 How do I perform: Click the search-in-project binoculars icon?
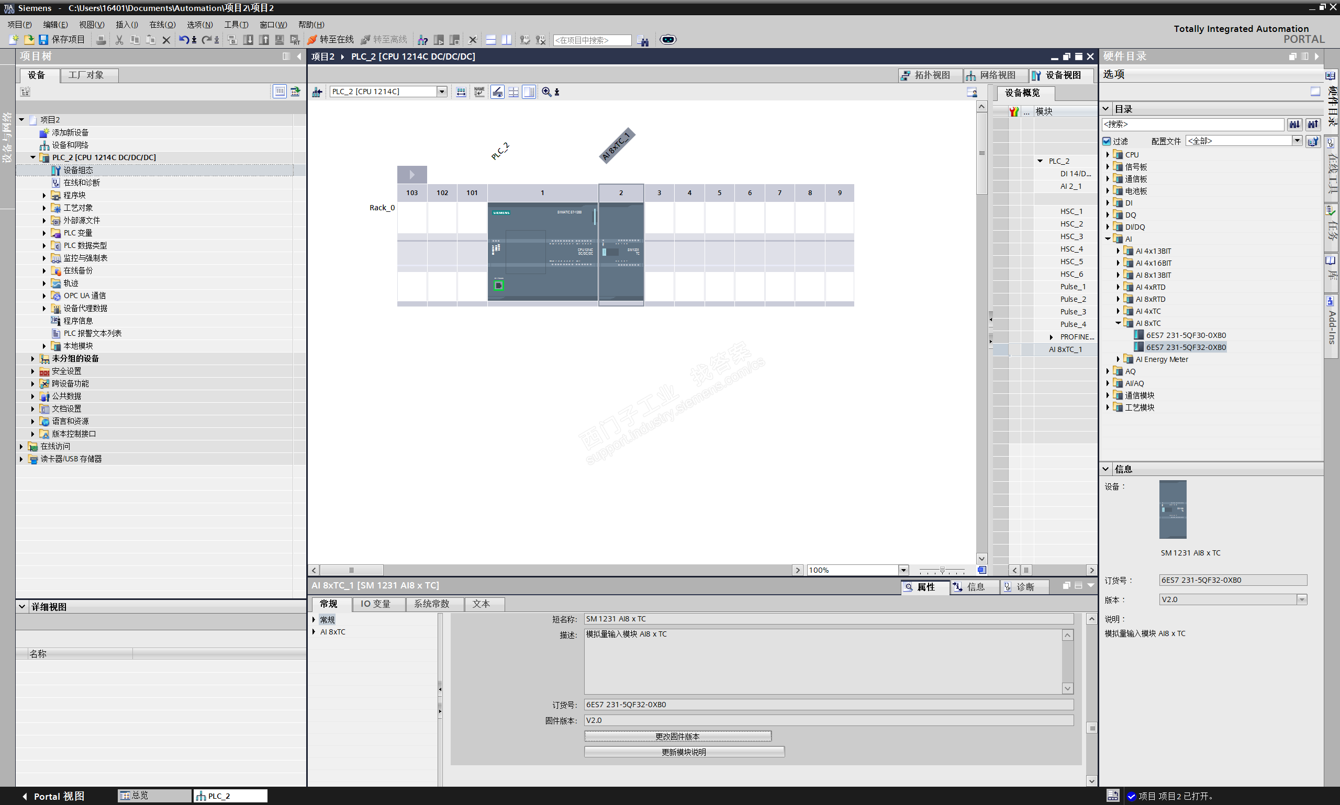point(643,40)
